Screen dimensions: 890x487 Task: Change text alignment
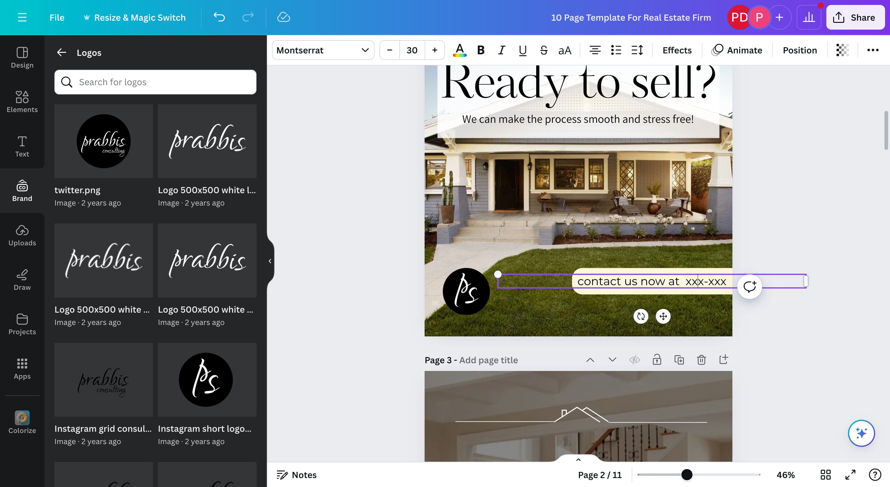point(595,50)
